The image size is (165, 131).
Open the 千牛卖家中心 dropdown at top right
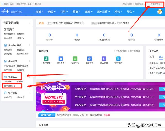pos(155,4)
